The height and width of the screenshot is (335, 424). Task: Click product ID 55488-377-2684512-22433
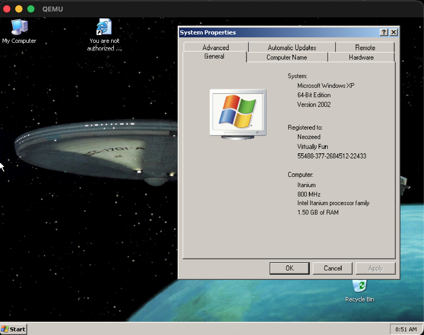332,156
